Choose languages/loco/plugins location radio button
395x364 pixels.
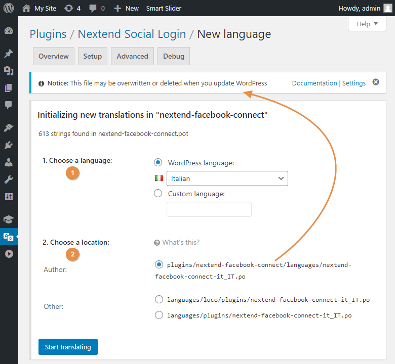coord(159,299)
